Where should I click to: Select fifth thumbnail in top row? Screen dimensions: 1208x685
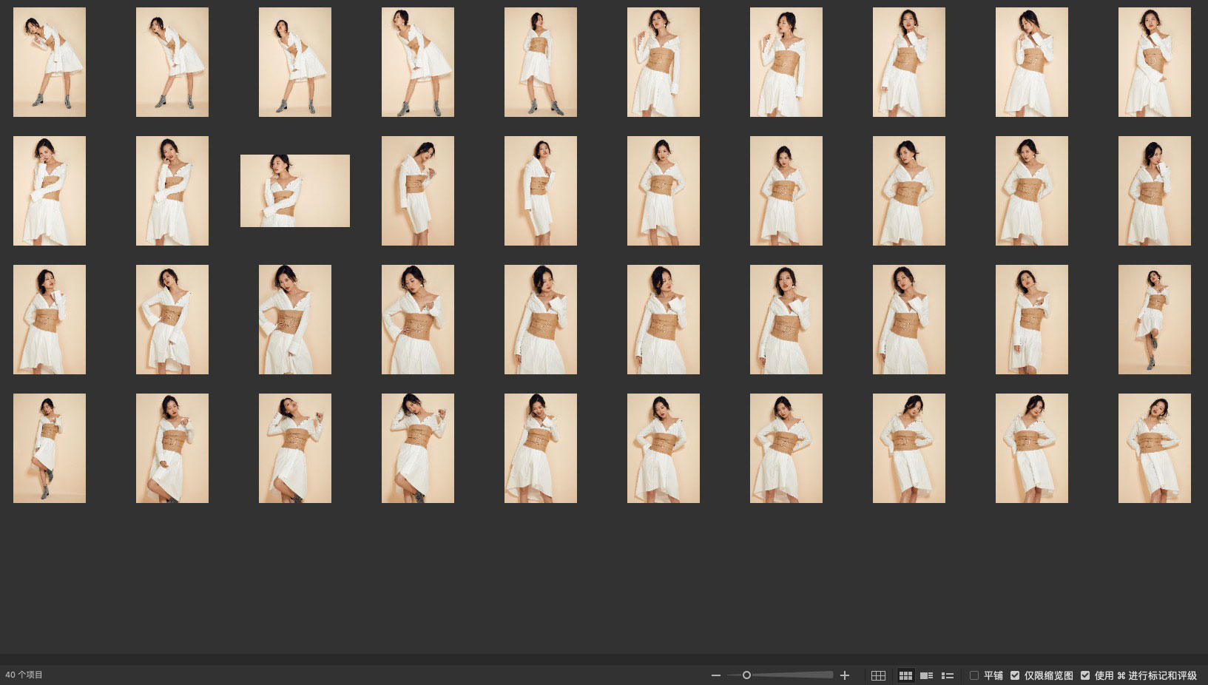(540, 62)
